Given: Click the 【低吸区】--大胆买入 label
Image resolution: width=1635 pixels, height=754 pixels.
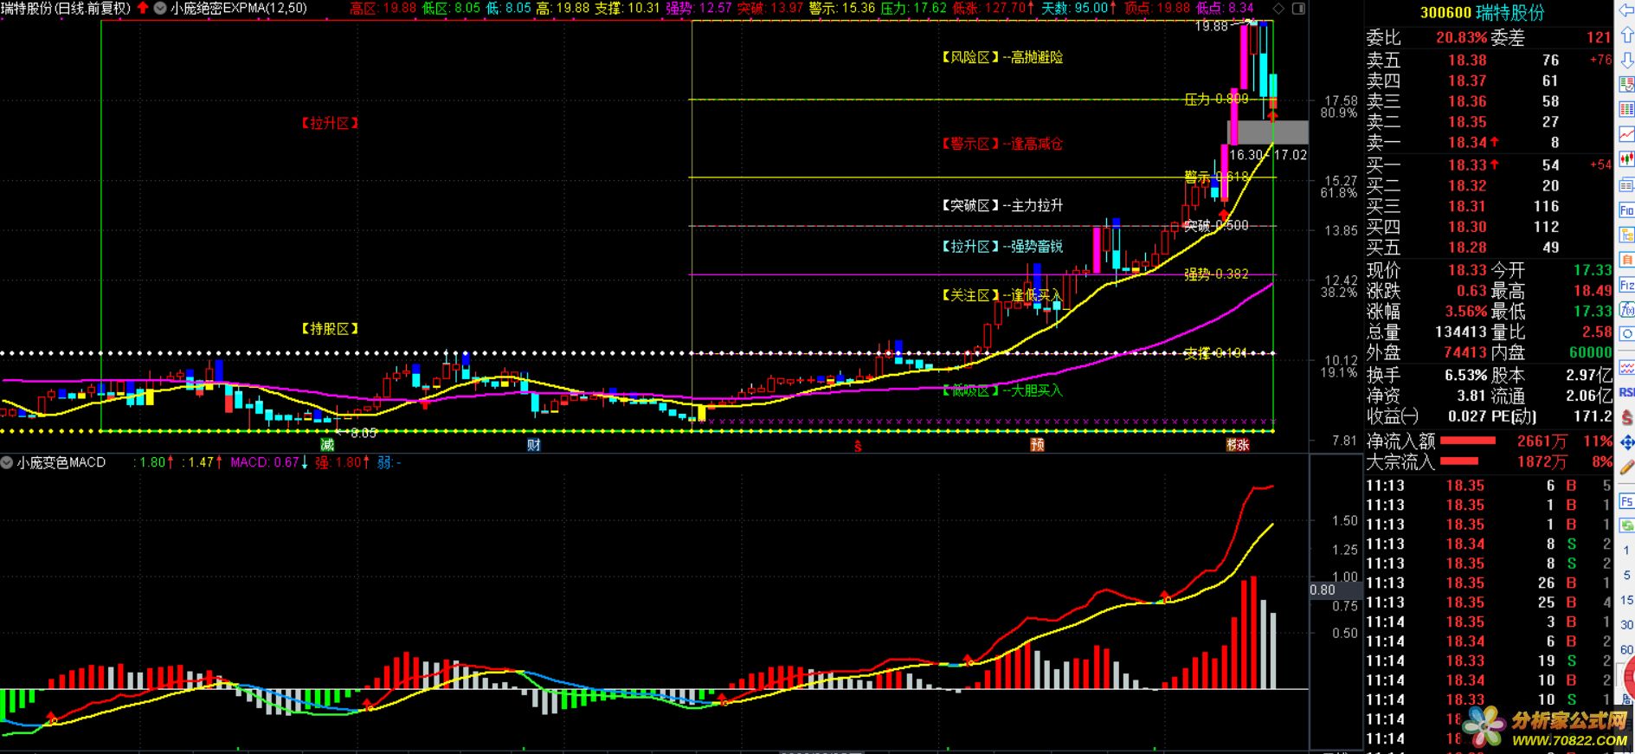Looking at the screenshot, I should [x=1001, y=390].
